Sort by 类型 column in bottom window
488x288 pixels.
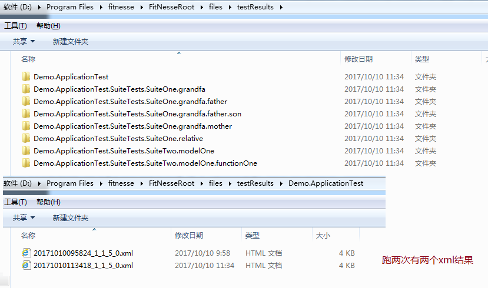pyautogui.click(x=253, y=236)
